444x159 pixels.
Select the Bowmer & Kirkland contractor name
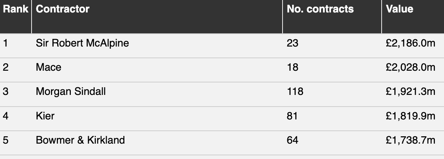[80, 140]
